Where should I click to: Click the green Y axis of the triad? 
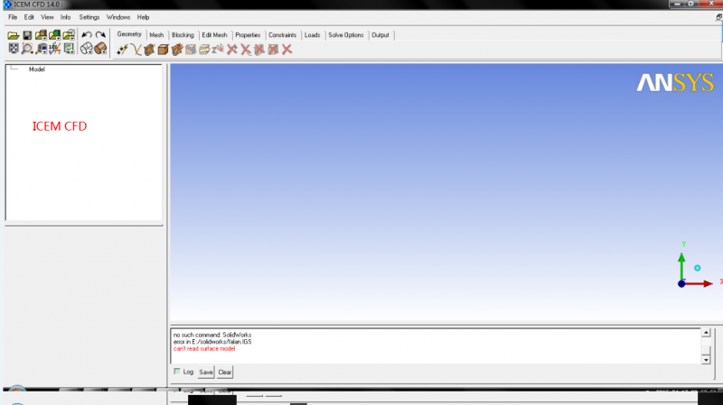coord(681,267)
